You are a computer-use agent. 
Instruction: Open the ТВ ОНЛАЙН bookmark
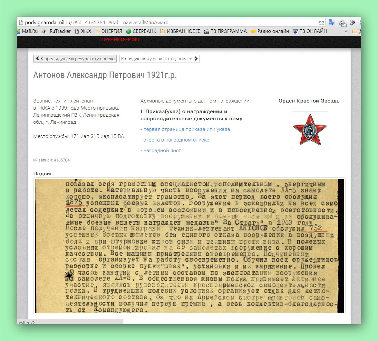pyautogui.click(x=310, y=31)
